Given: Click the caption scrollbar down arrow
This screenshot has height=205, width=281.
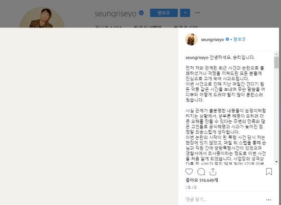Looking at the screenshot, I should point(276,162).
